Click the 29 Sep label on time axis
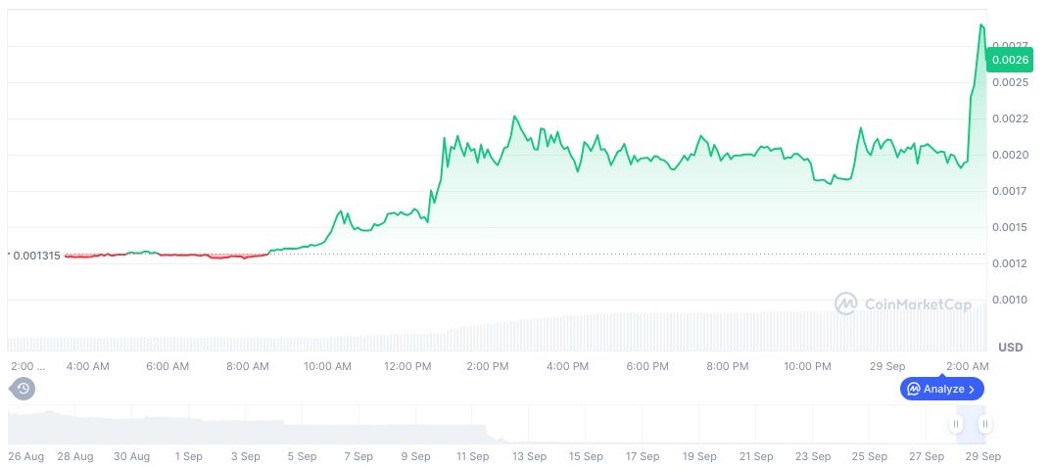Screen dimensions: 1050x467 click(x=888, y=366)
